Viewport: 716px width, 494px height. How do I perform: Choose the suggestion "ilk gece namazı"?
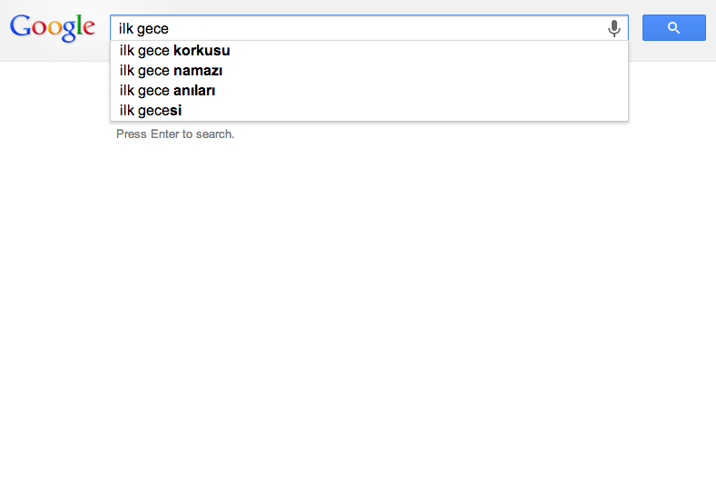[369, 71]
